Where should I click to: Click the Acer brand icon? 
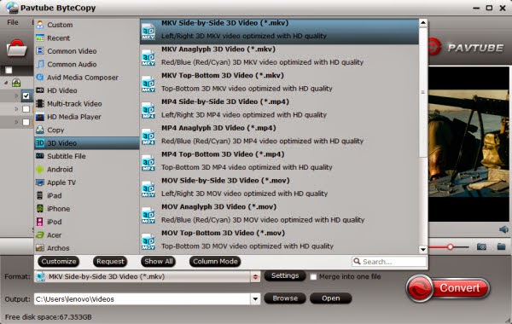(40, 235)
